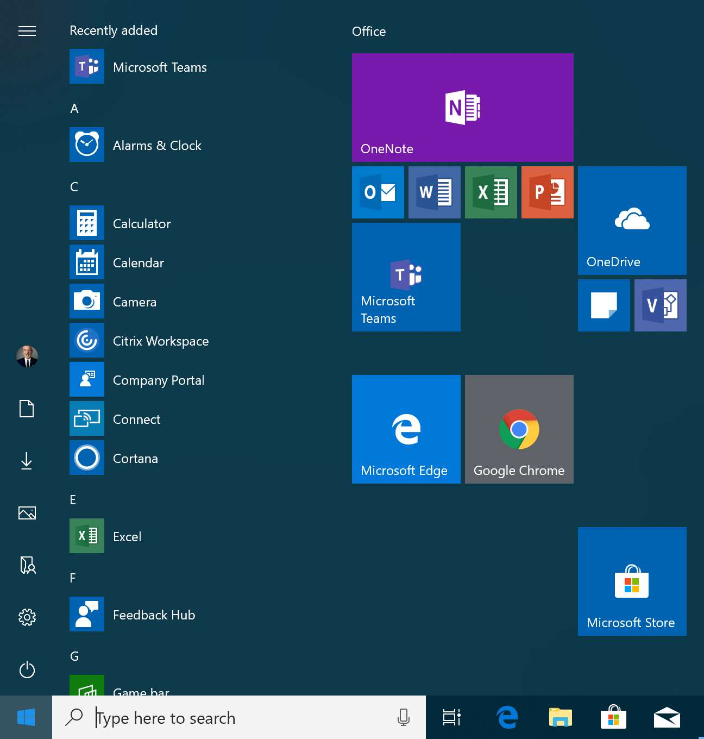
Task: Open Mail from the taskbar
Action: (667, 717)
